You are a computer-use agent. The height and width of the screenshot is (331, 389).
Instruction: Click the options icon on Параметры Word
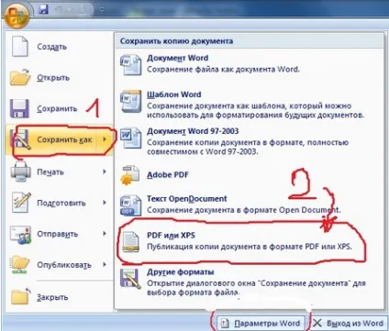coord(225,323)
